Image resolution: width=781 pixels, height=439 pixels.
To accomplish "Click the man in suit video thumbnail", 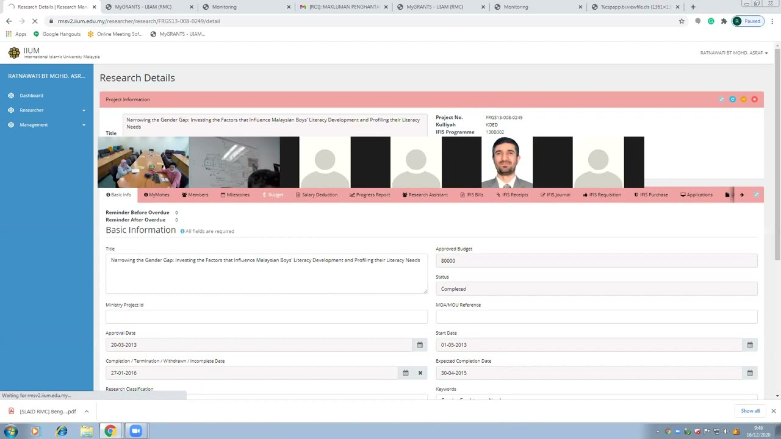I will [506, 162].
